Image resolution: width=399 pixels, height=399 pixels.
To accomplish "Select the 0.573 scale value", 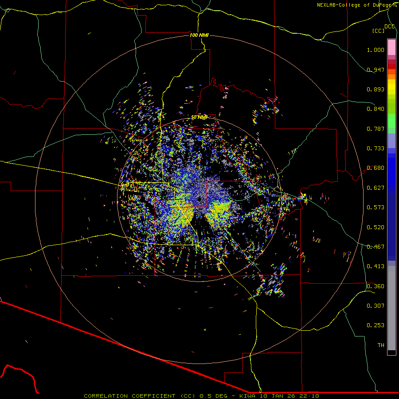I will tap(376, 207).
